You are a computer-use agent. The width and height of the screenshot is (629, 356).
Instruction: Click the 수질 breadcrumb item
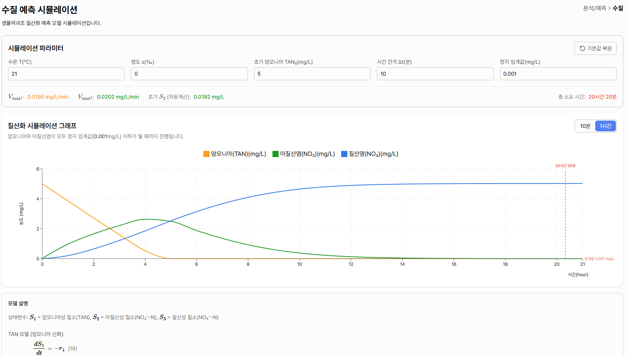coord(618,8)
